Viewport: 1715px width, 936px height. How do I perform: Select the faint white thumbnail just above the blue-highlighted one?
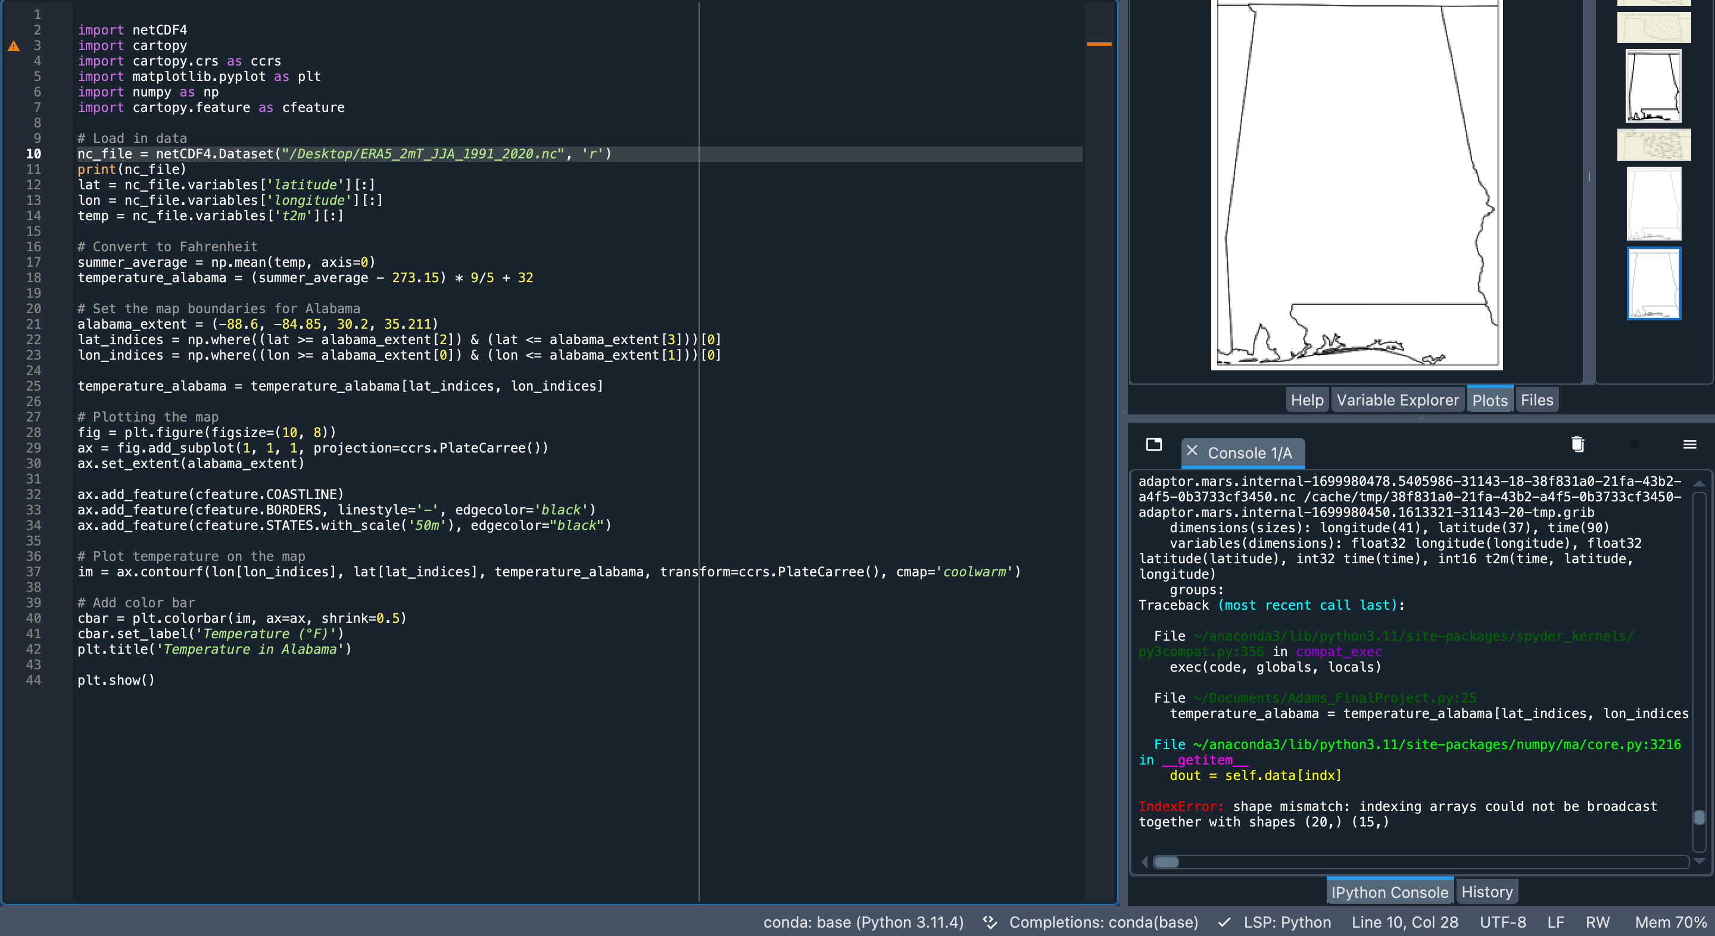tap(1654, 204)
